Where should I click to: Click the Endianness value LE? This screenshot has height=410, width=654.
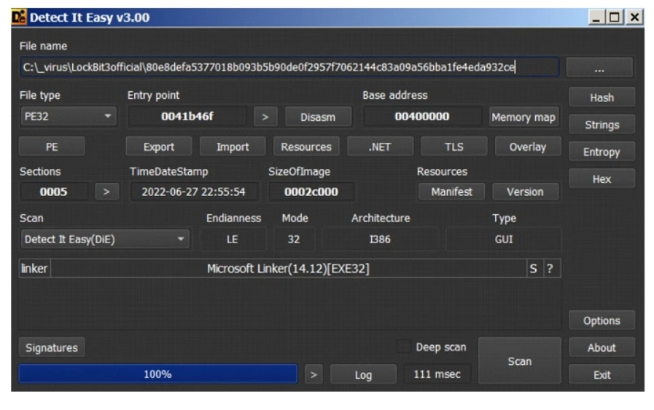tap(233, 239)
